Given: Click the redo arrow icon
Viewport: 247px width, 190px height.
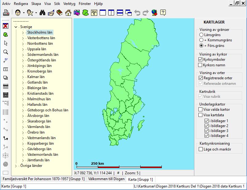Looking at the screenshot, I should 146,12.
